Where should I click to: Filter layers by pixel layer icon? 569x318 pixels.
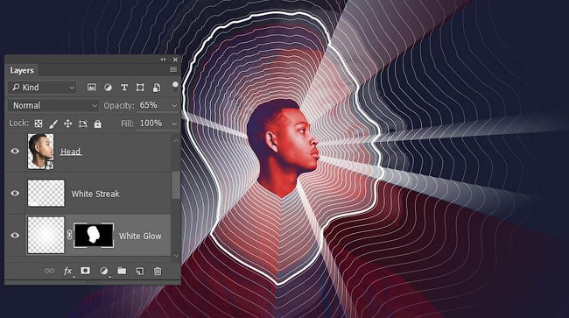click(91, 87)
